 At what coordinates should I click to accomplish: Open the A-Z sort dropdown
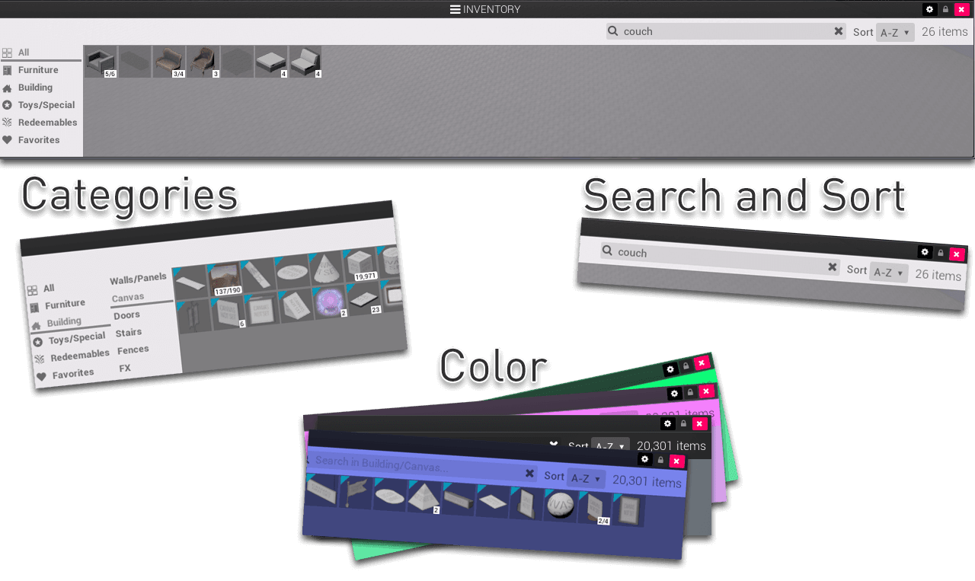[x=894, y=32]
